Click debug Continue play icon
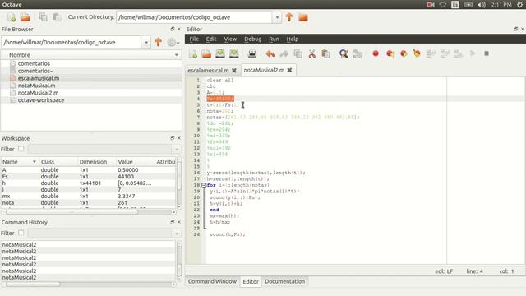 pyautogui.click(x=473, y=53)
